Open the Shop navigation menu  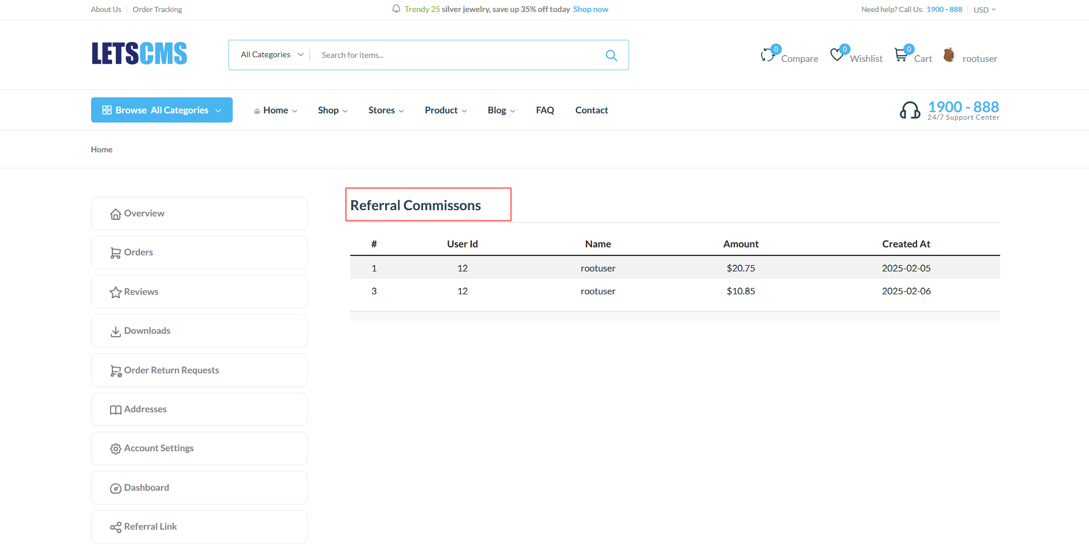click(x=332, y=111)
